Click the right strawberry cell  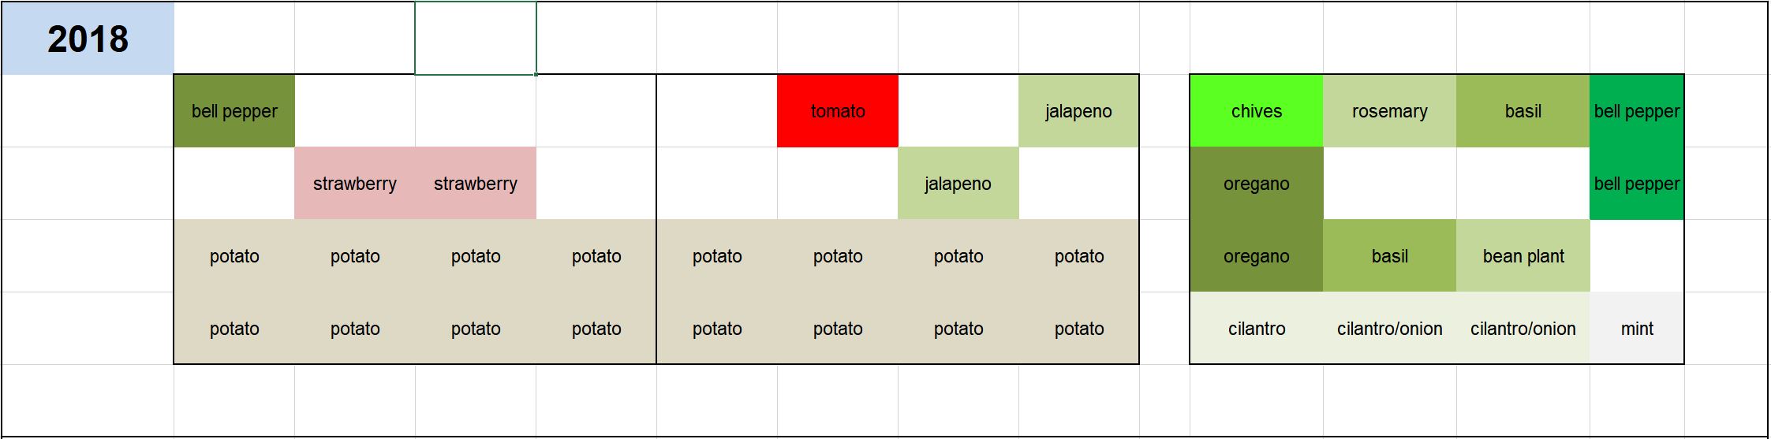pyautogui.click(x=476, y=184)
